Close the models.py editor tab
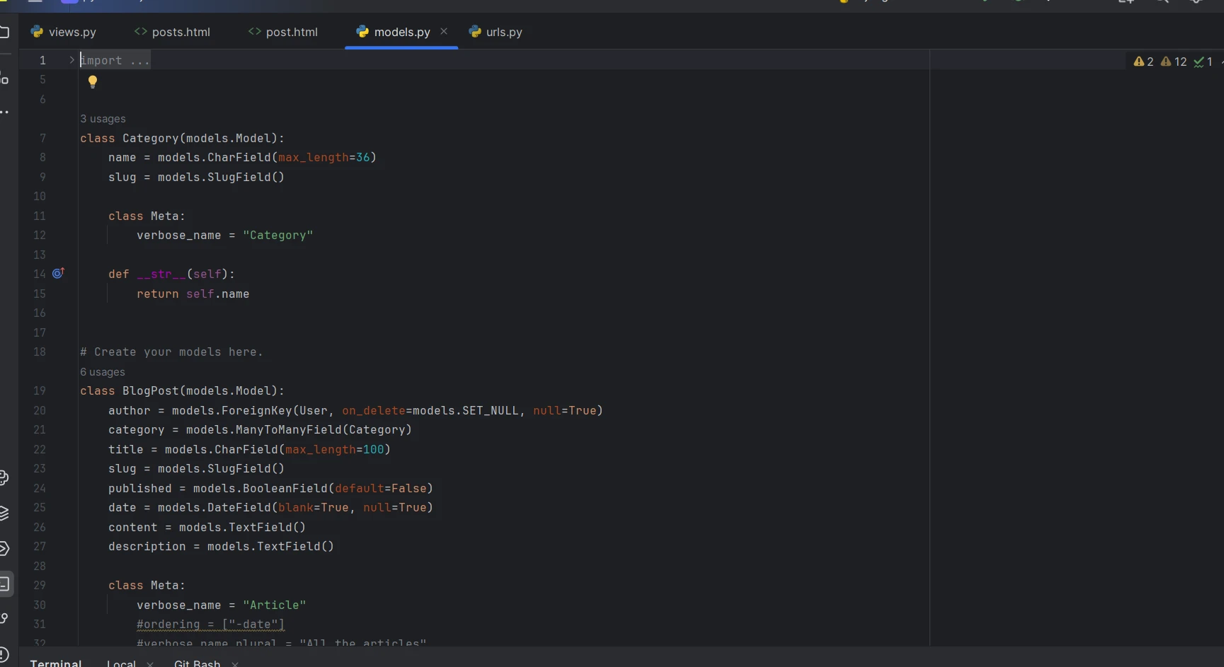Screen dimensions: 1224x667 pos(444,32)
